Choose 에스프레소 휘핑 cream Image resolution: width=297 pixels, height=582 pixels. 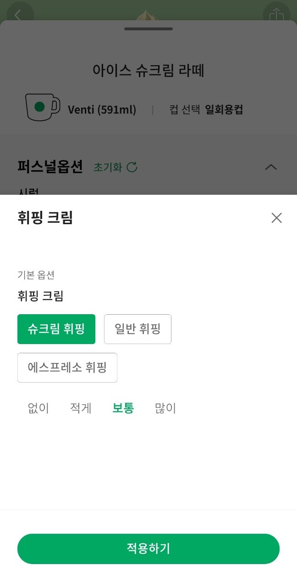tap(67, 367)
